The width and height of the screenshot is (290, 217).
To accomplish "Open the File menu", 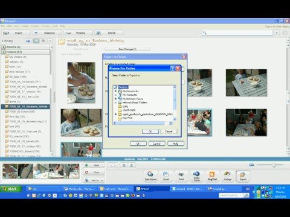I will tap(3, 26).
